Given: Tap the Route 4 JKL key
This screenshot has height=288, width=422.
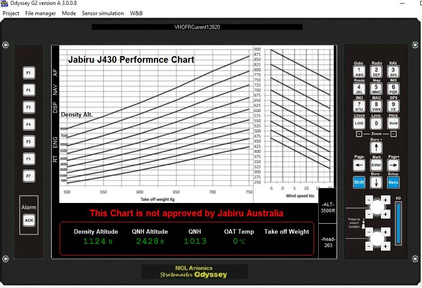Looking at the screenshot, I should click(x=359, y=89).
